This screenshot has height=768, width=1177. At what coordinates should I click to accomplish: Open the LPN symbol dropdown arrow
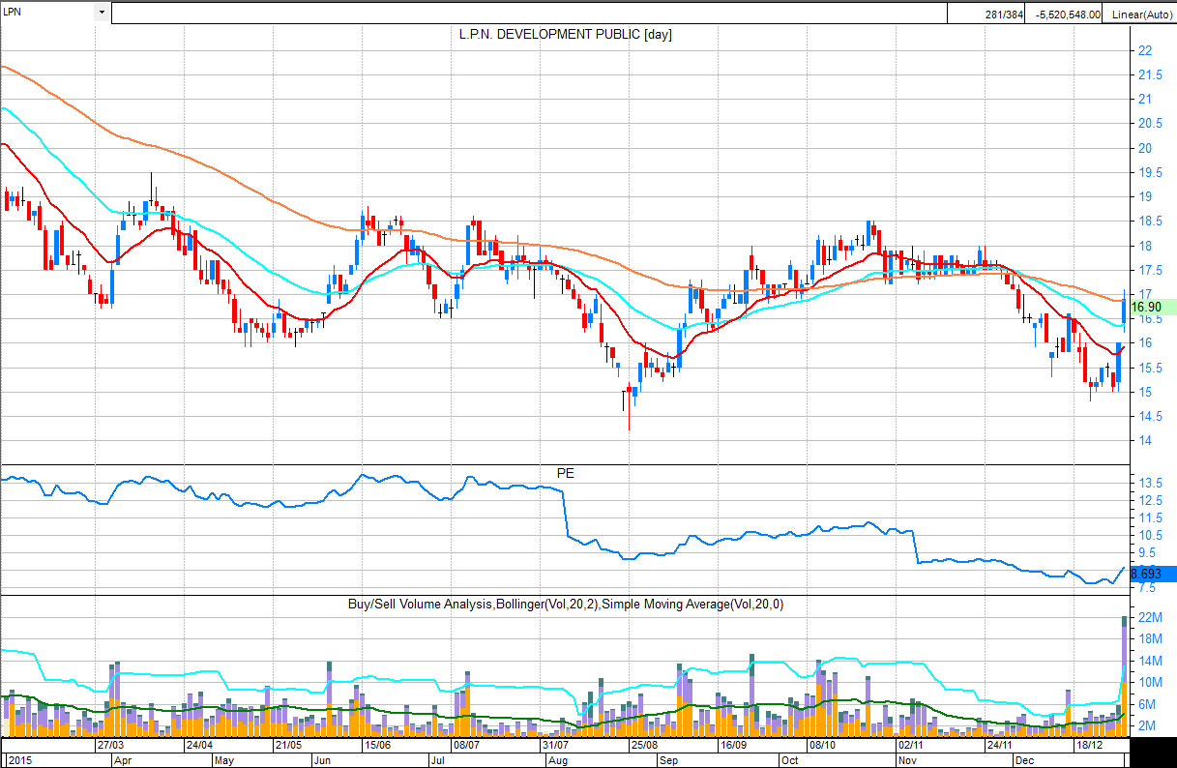click(x=103, y=13)
